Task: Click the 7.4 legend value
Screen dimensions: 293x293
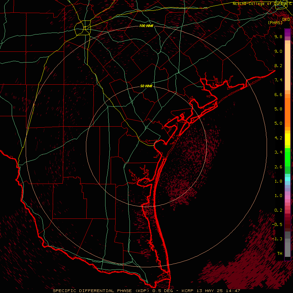Action: 278,80
